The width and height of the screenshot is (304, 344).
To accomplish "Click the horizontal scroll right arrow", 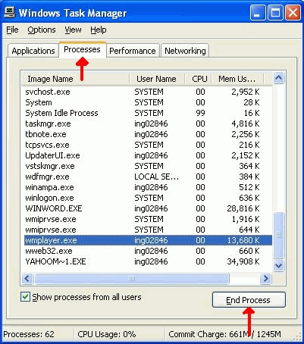I will [265, 279].
